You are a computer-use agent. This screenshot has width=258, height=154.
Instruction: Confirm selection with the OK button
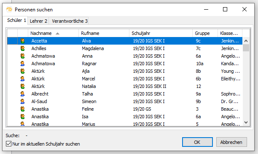(197, 142)
